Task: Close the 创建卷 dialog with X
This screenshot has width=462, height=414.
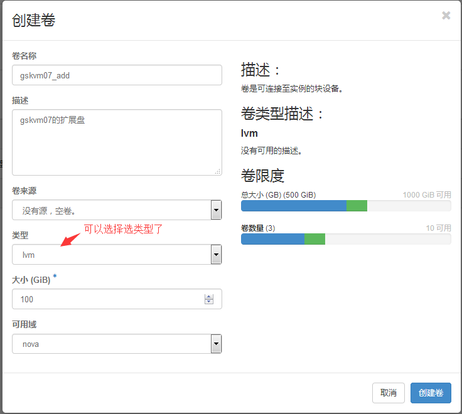Action: [446, 16]
